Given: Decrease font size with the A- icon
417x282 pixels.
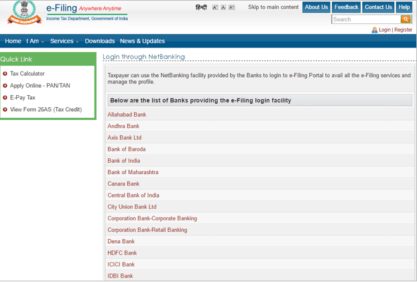Looking at the screenshot, I should tap(215, 7).
